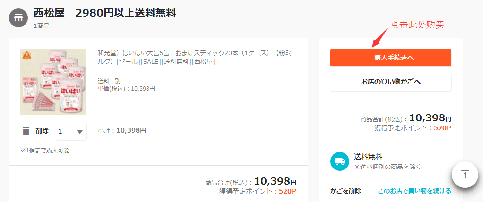Open the quantity dropdown arrow

[x=79, y=132]
